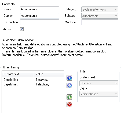Focus the Description text box
This screenshot has width=124, height=113.
point(39,22)
